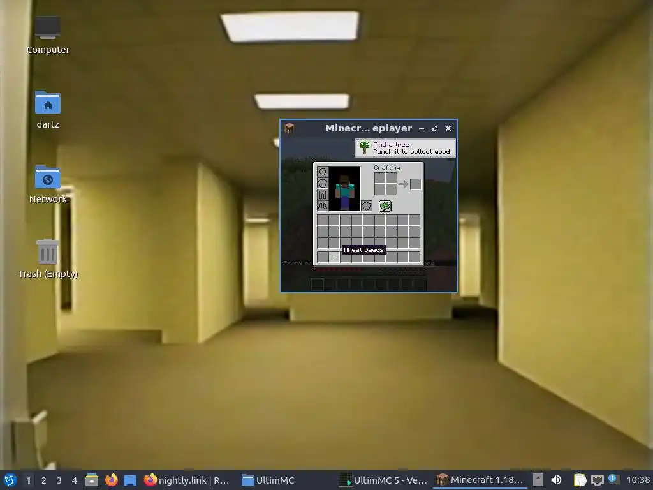Switch to UltimMC folder window
Screen dimensions: 653x490
(268, 480)
